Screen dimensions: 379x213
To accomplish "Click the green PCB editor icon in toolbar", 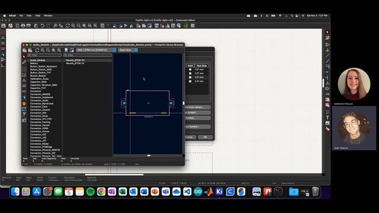I will click(185, 25).
